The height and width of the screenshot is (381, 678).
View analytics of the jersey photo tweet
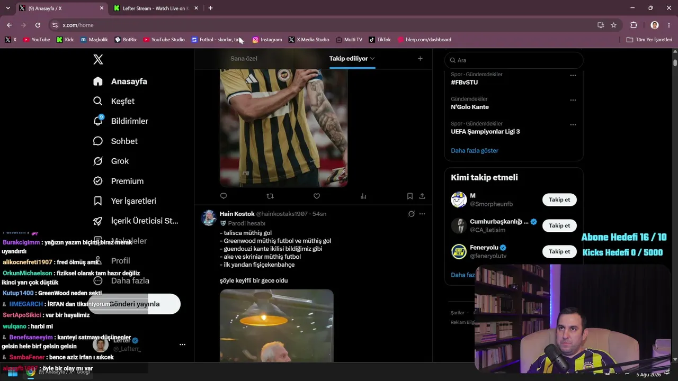pyautogui.click(x=363, y=196)
